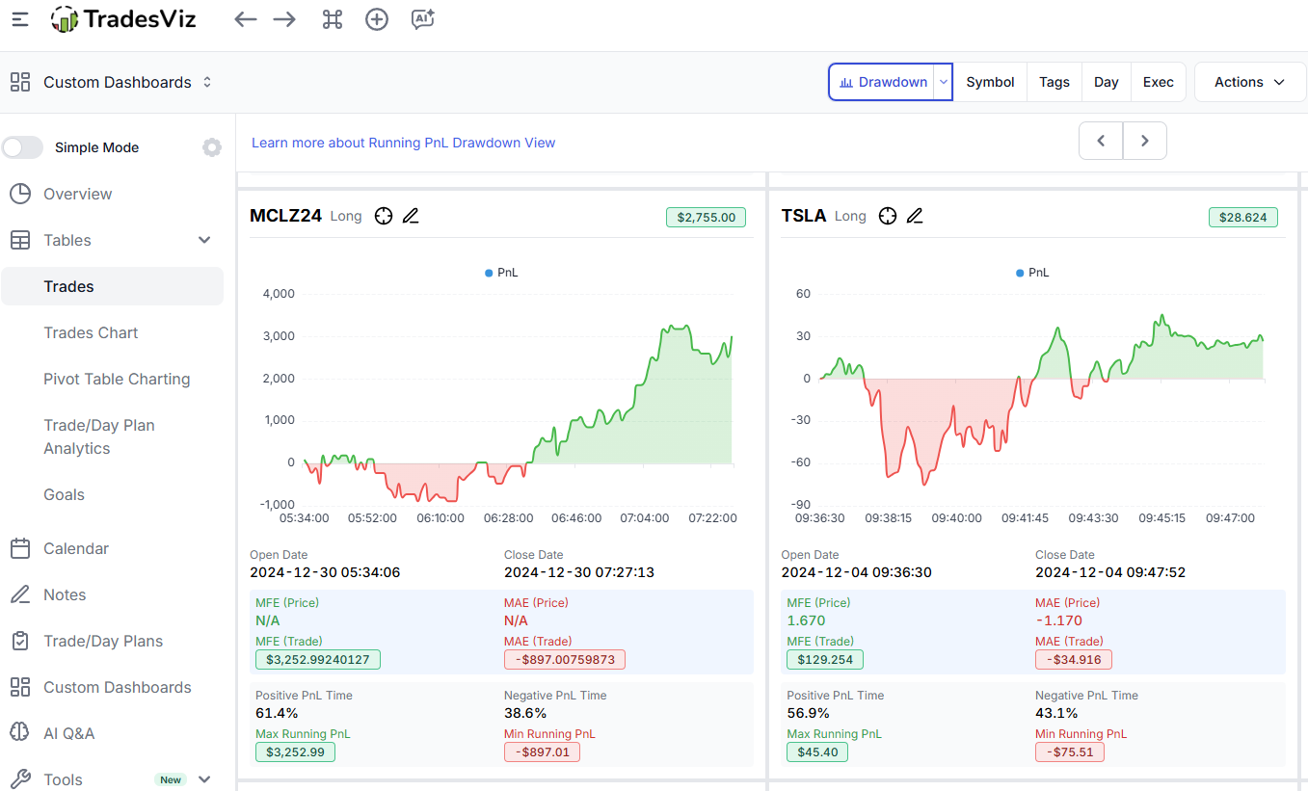1308x791 pixels.
Task: Click the New badge beside Tools
Action: [171, 779]
